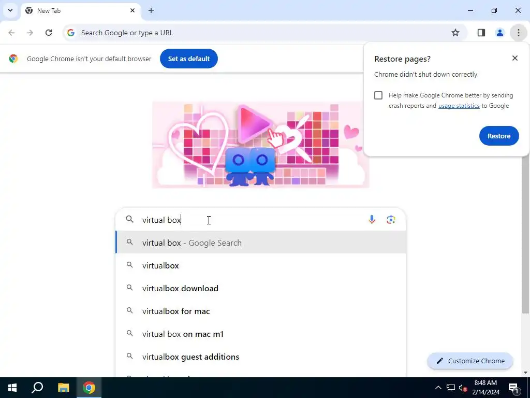
Task: Close the New Tab tab
Action: pos(132,10)
